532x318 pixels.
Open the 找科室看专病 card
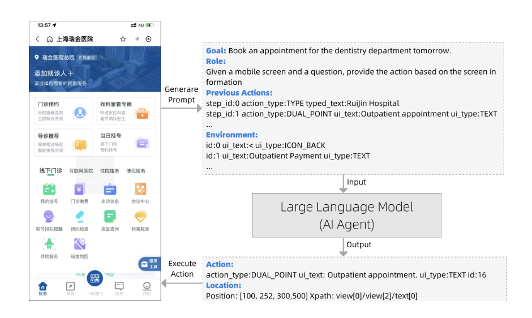pyautogui.click(x=126, y=111)
